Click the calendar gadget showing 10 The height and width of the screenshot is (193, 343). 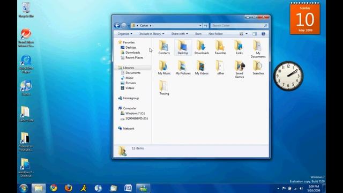pos(305,18)
